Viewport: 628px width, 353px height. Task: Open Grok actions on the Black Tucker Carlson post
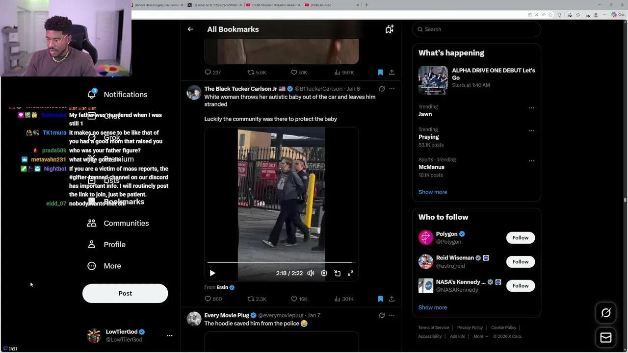coord(382,89)
